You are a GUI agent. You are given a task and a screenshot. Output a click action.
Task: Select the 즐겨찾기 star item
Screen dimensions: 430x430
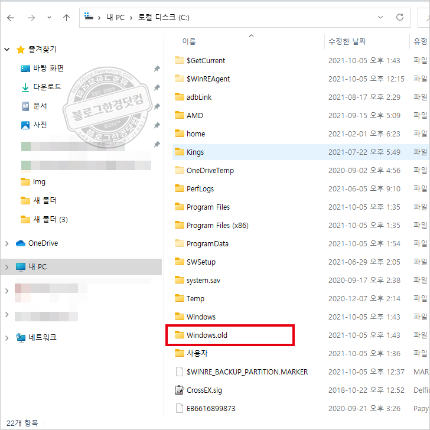pos(36,50)
